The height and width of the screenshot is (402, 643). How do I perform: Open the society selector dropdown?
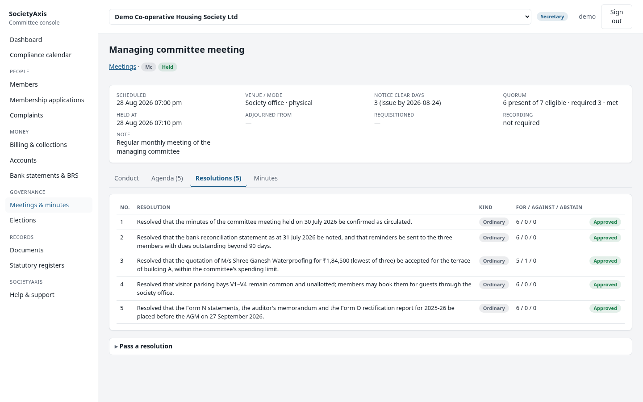(320, 17)
